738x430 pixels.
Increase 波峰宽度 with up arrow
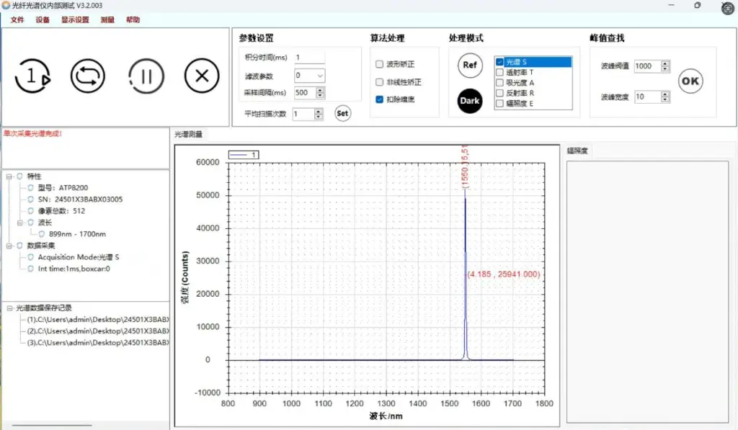point(665,94)
